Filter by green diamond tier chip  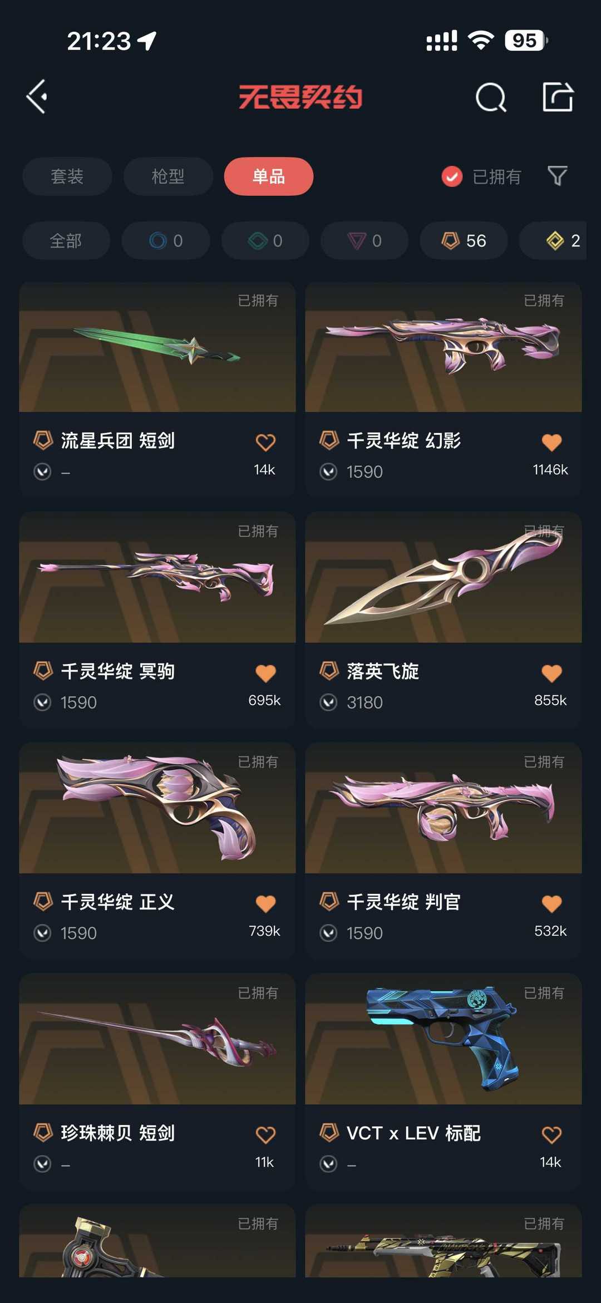pos(265,240)
